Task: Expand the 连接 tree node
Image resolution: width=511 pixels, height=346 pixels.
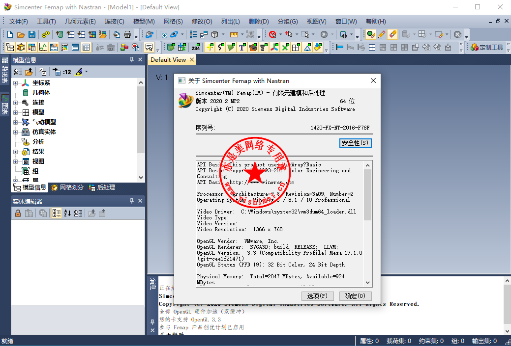Action: (x=15, y=103)
